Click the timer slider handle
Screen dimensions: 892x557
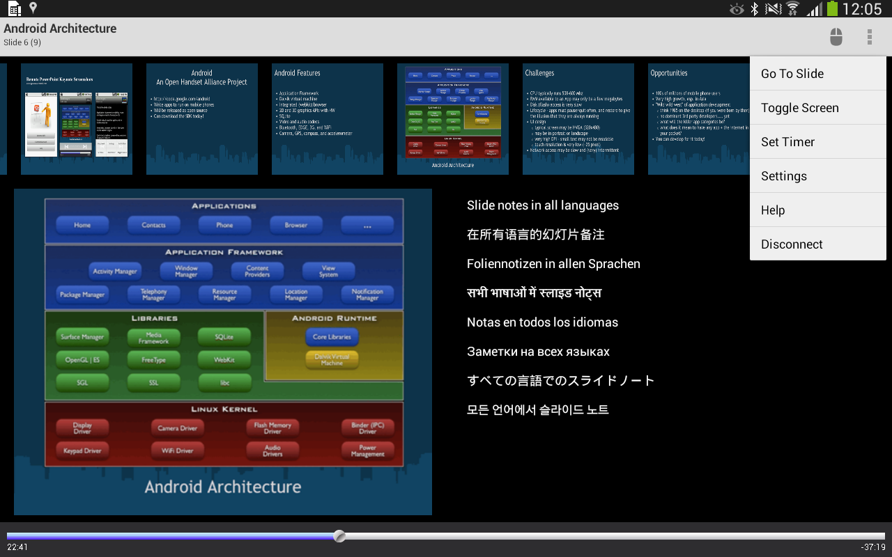click(339, 536)
